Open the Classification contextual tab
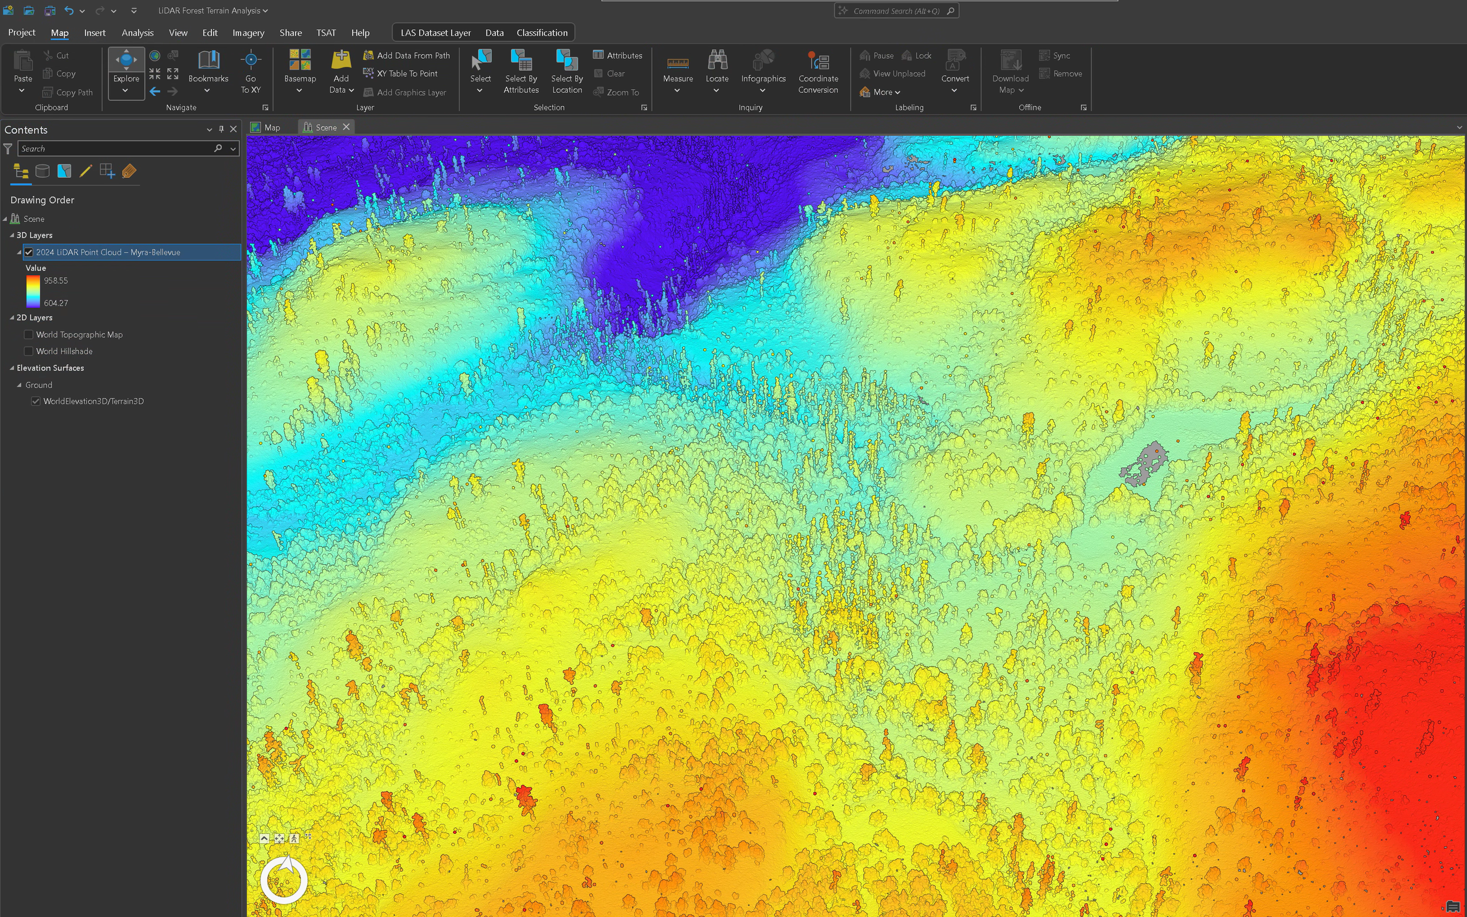Image resolution: width=1467 pixels, height=917 pixels. pyautogui.click(x=542, y=33)
